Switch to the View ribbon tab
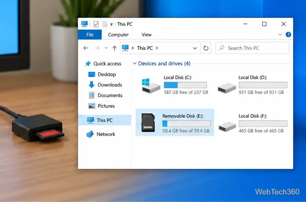The height and width of the screenshot is (202, 306). [147, 35]
